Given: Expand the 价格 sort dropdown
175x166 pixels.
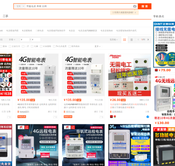Looking at the screenshot, I should click(x=12, y=40).
